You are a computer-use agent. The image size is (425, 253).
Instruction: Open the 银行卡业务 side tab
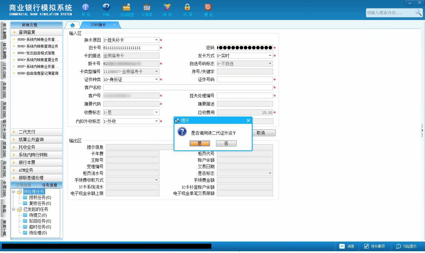[4, 129]
